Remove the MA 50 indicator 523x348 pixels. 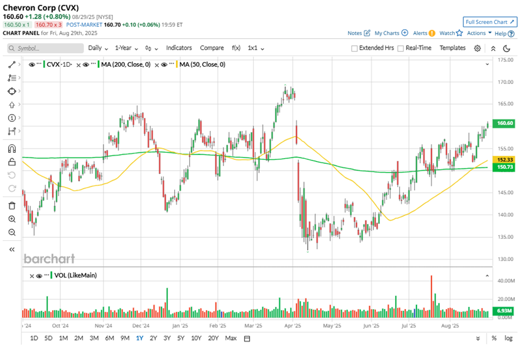tap(157, 65)
